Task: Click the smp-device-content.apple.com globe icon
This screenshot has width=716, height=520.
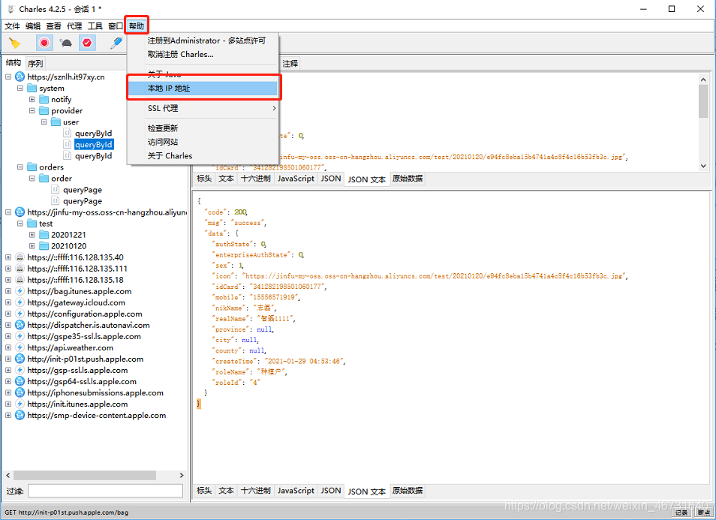Action: pyautogui.click(x=20, y=416)
